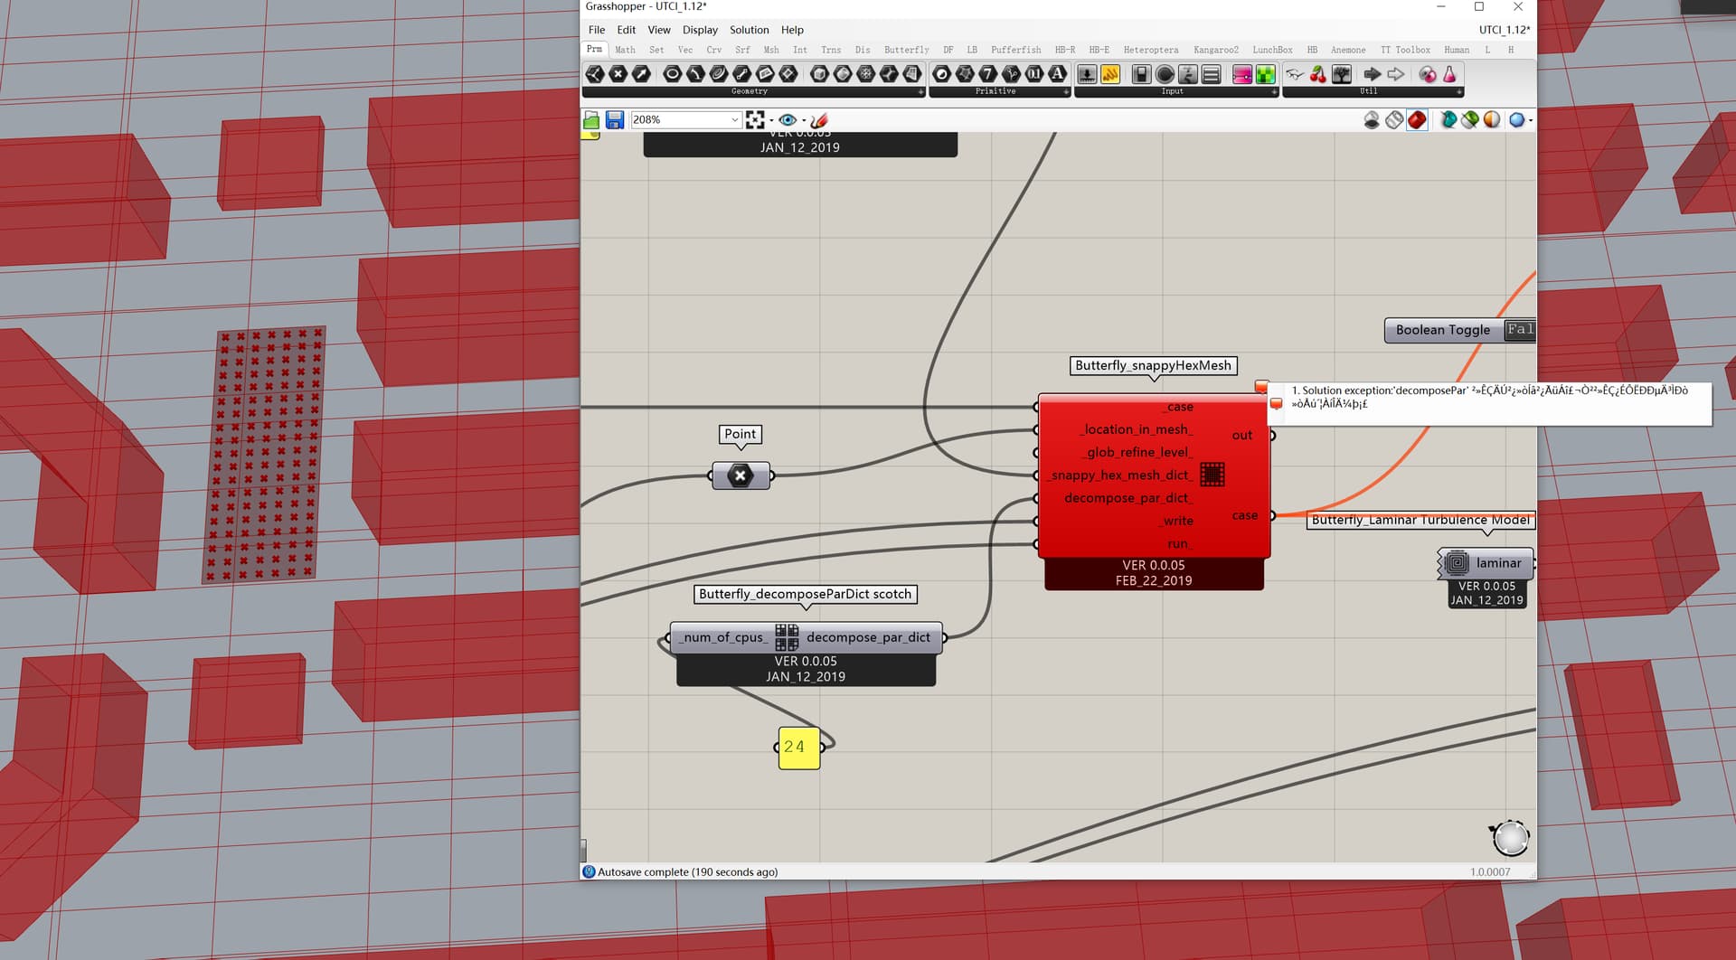1736x960 pixels.
Task: Select the Point parameter icon in Geometry
Action: tap(618, 74)
